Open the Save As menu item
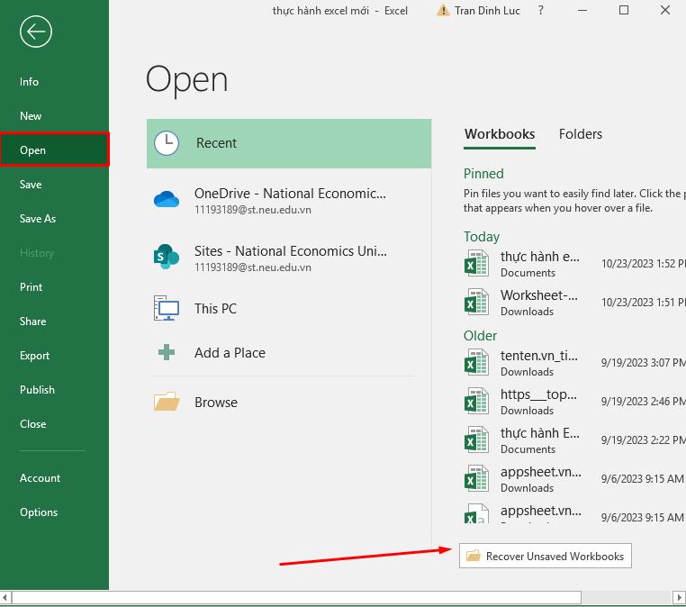Screen dimensions: 686x607 click(38, 219)
